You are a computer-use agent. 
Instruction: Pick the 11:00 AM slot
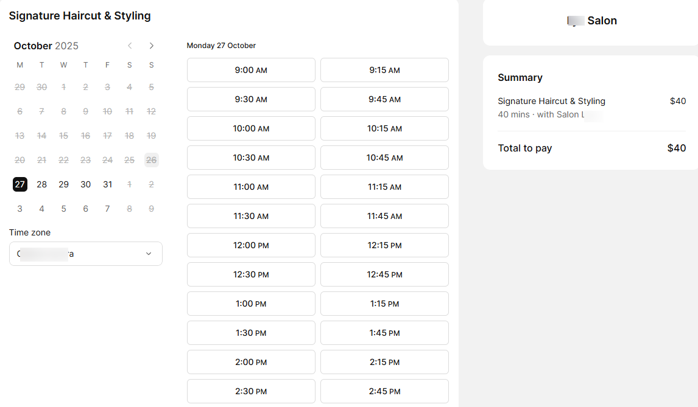point(251,187)
